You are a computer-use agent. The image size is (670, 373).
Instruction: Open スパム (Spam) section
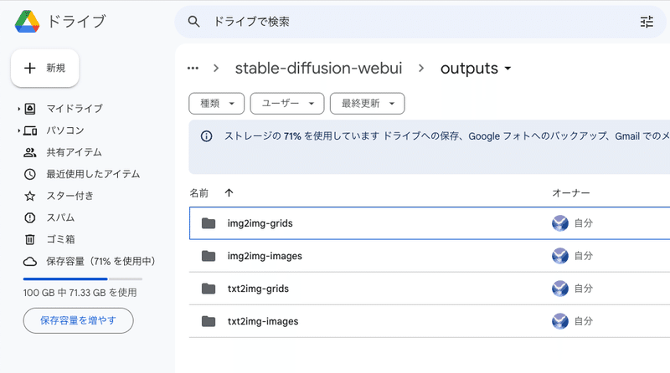(x=63, y=217)
